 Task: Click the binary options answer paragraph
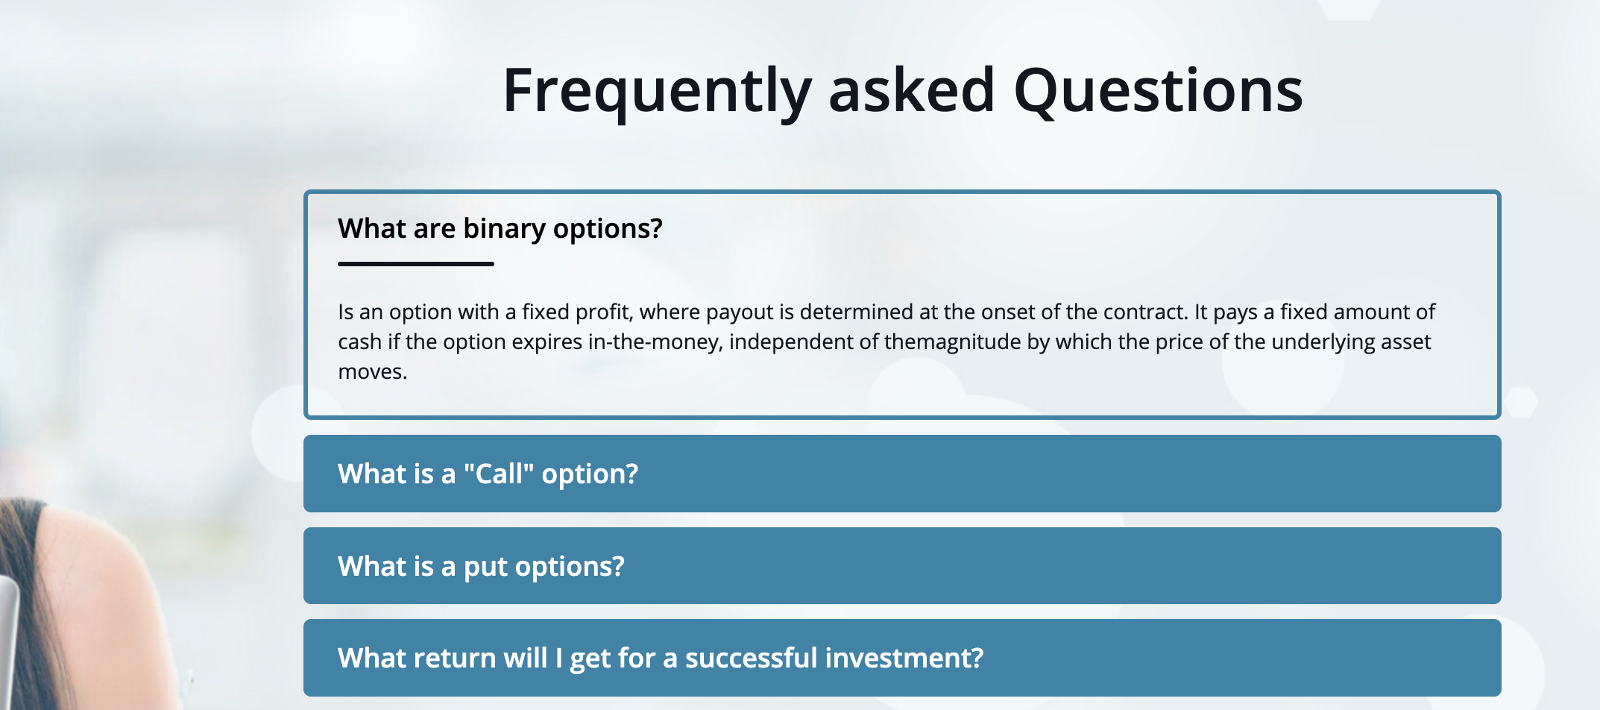(x=886, y=342)
